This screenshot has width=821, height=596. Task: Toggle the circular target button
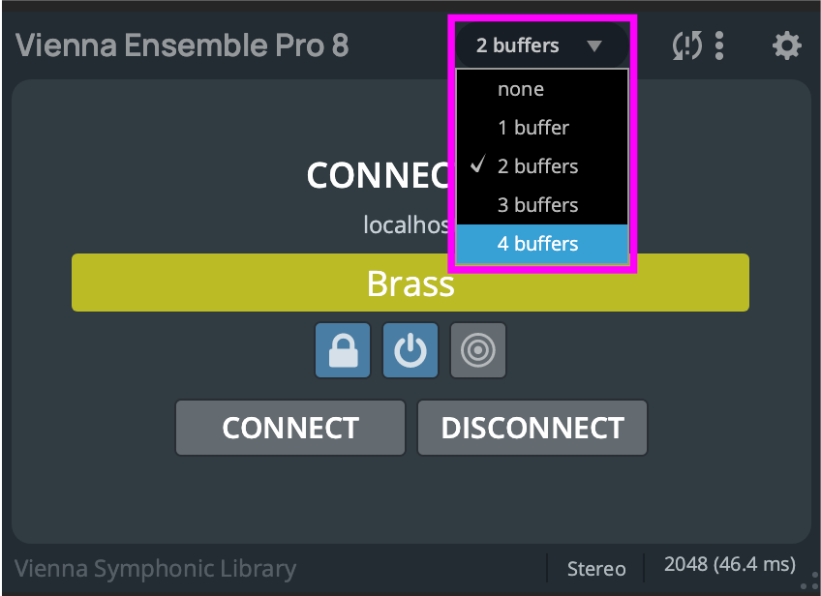(x=478, y=349)
